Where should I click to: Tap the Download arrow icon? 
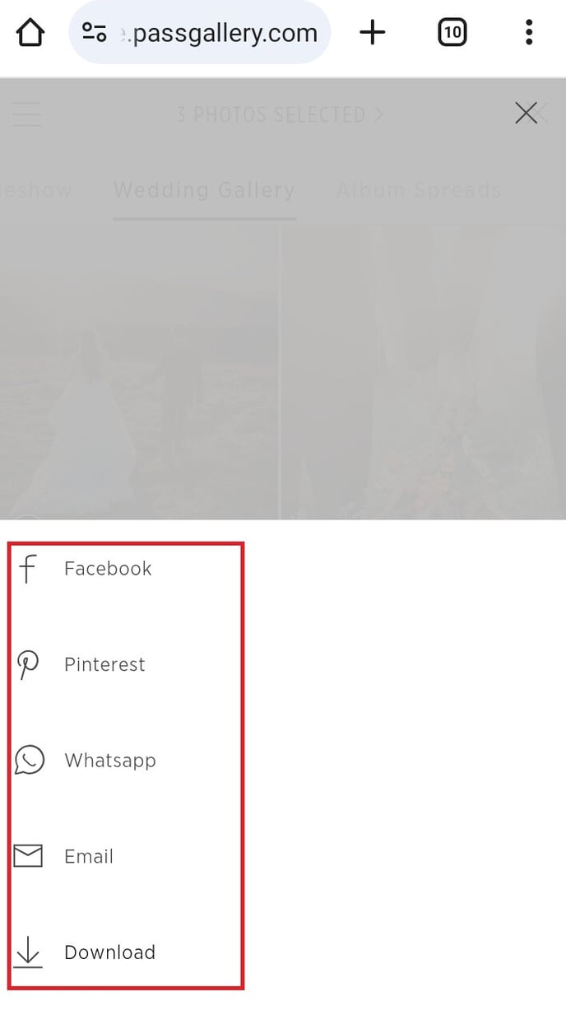click(x=28, y=952)
